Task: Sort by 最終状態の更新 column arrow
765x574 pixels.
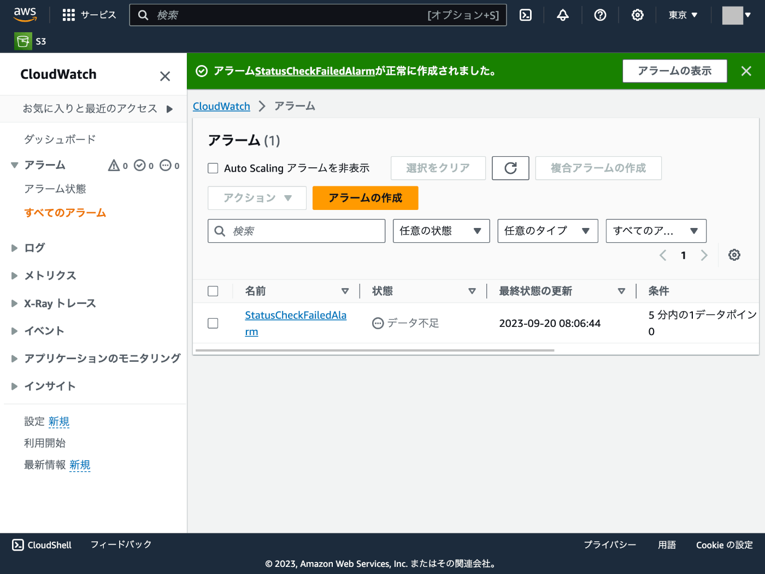Action: click(x=621, y=291)
